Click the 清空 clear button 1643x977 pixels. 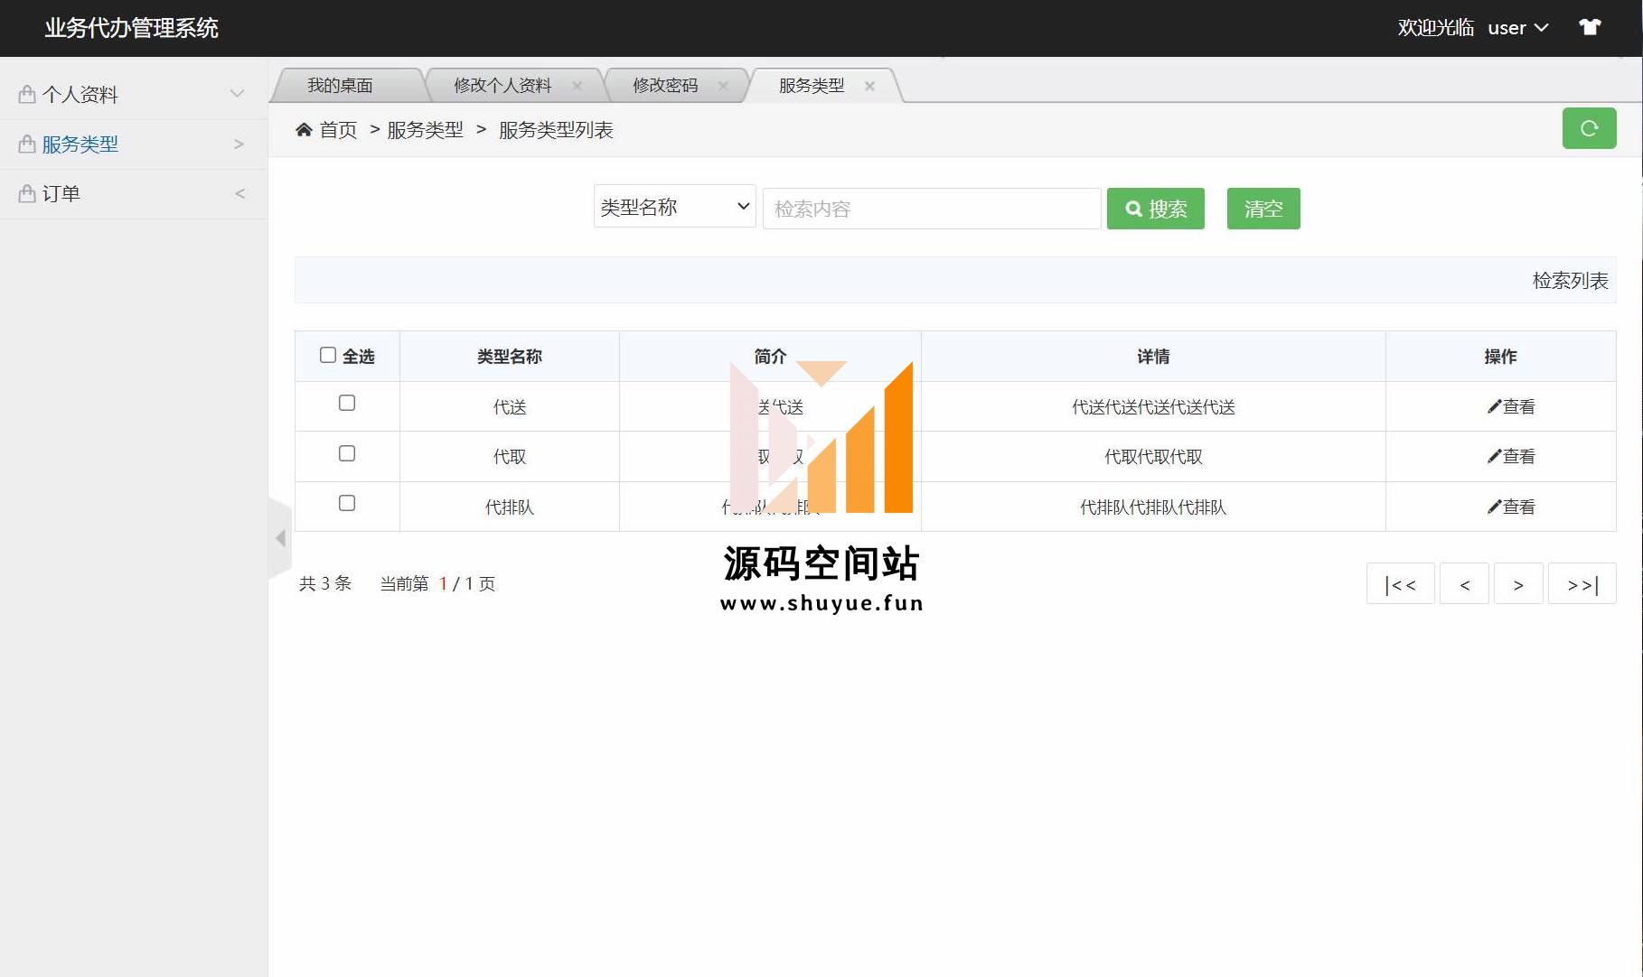tap(1263, 209)
